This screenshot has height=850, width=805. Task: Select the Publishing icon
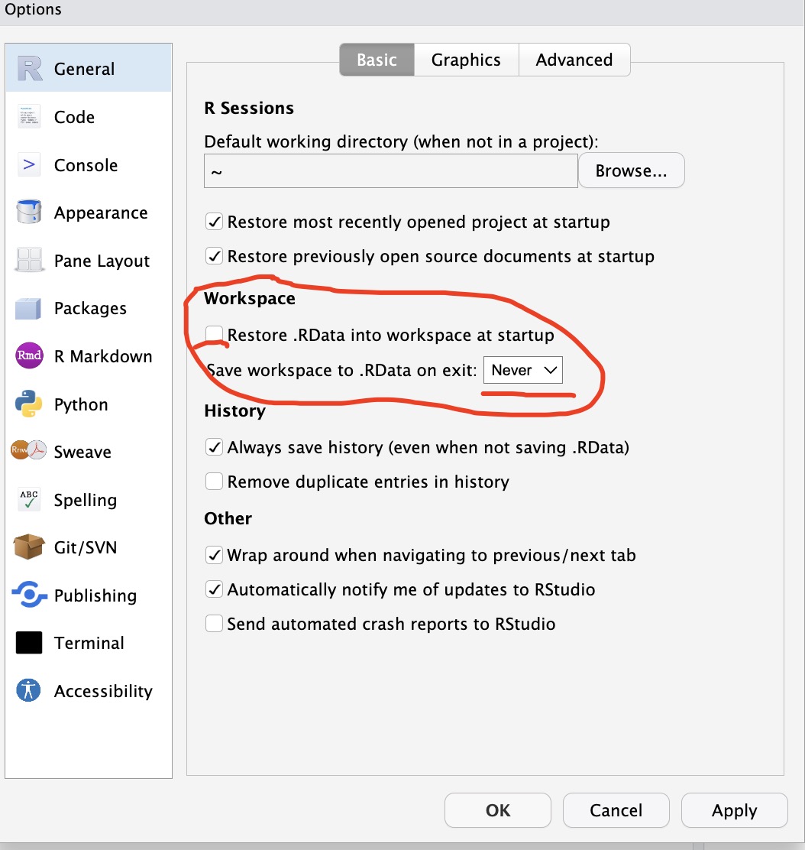(x=29, y=595)
